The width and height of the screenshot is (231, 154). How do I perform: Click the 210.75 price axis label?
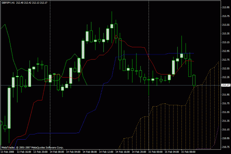(226, 147)
